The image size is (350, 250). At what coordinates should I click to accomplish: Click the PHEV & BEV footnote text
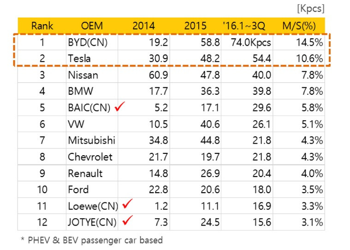92,240
